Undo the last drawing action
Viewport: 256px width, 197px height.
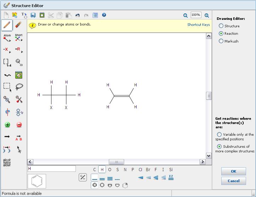tap(77, 15)
